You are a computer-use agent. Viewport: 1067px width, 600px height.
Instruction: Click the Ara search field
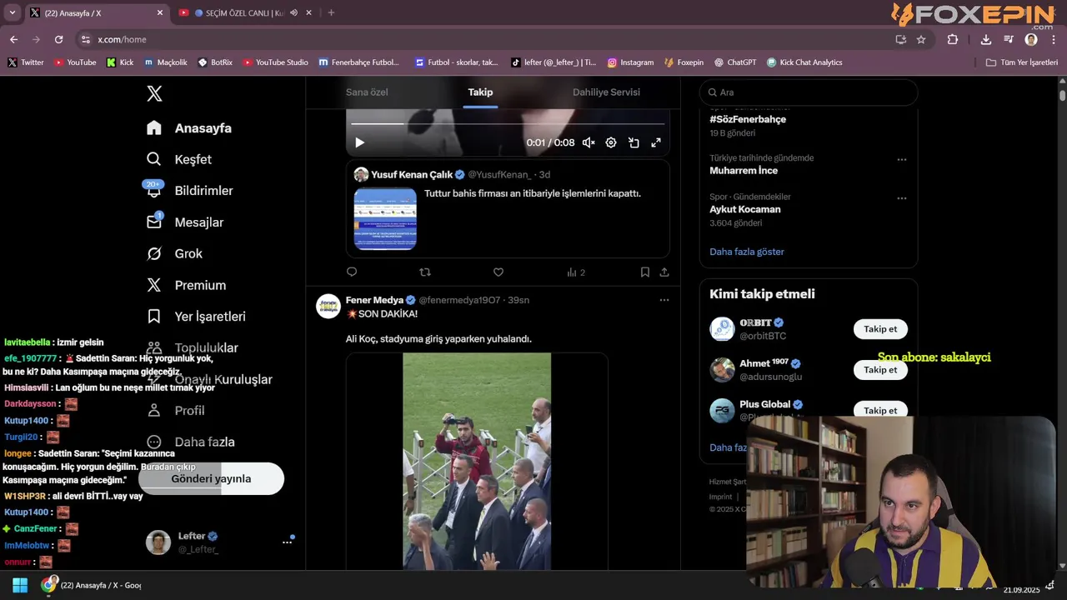809,92
